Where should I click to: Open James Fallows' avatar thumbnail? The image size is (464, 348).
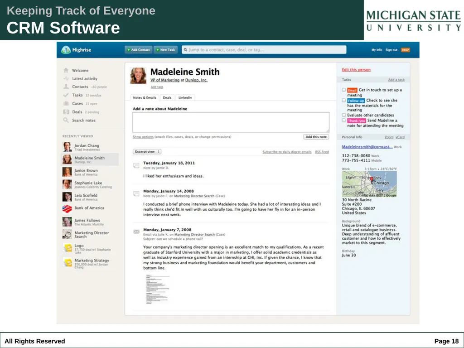pos(67,222)
